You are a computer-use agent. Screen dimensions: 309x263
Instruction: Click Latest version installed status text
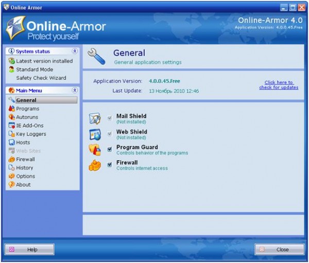point(44,61)
